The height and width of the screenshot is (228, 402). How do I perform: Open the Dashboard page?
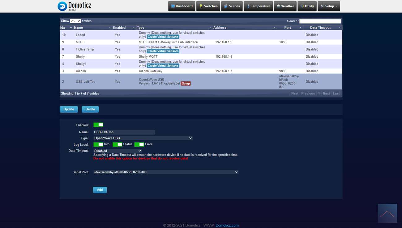point(182,6)
